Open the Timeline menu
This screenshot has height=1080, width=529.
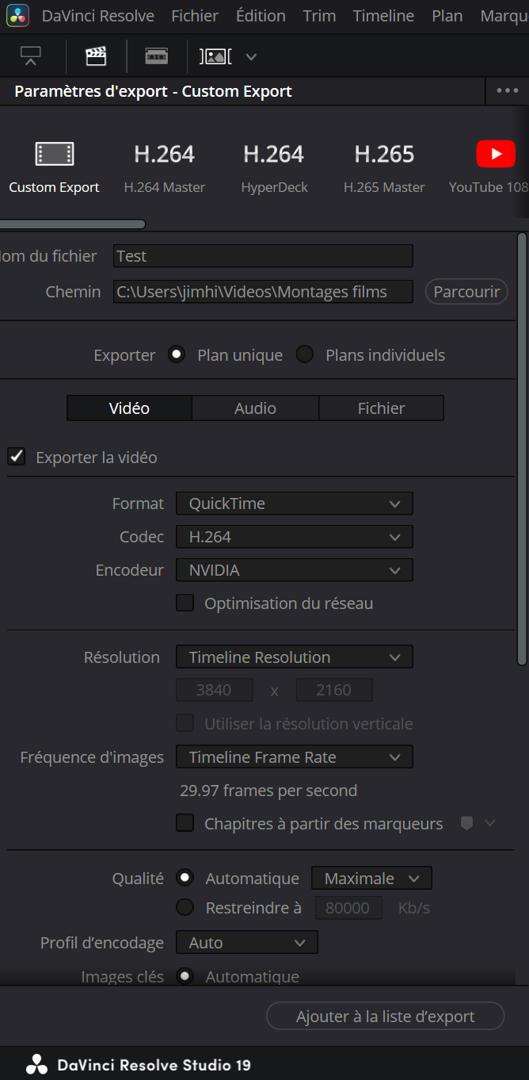click(x=383, y=16)
